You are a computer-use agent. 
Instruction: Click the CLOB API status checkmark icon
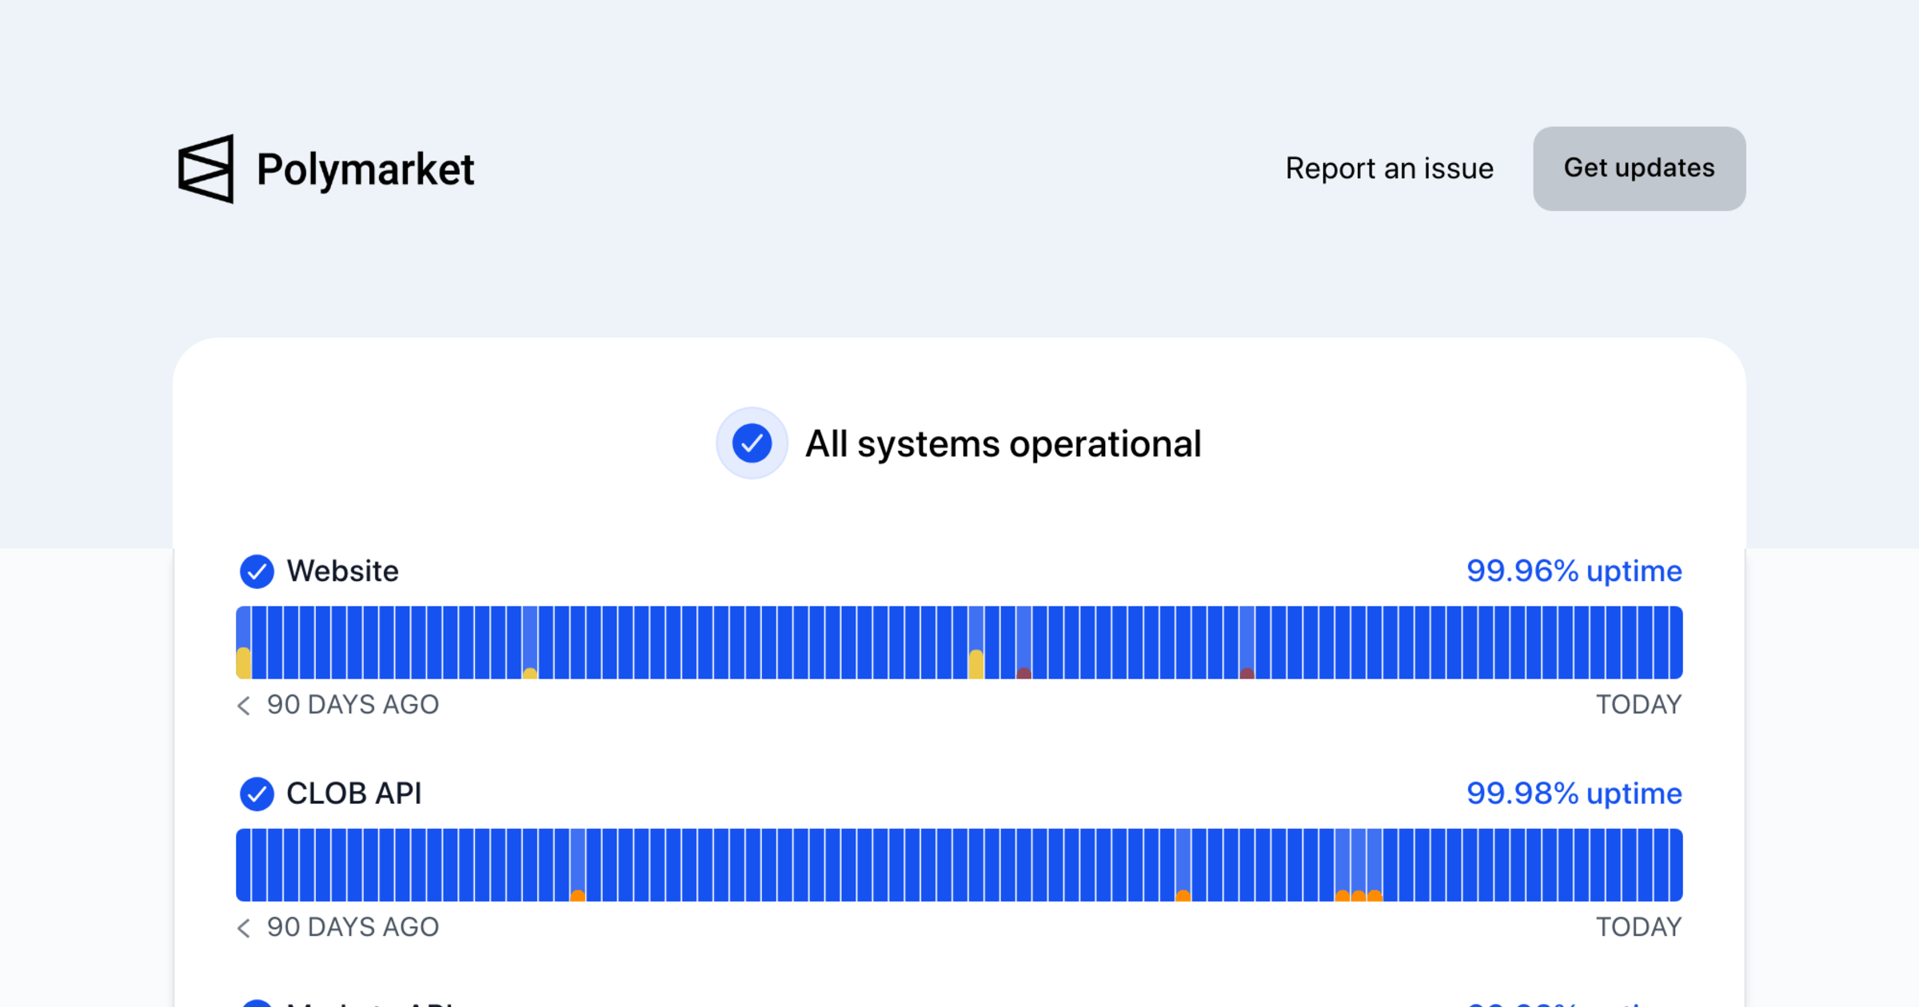[257, 794]
